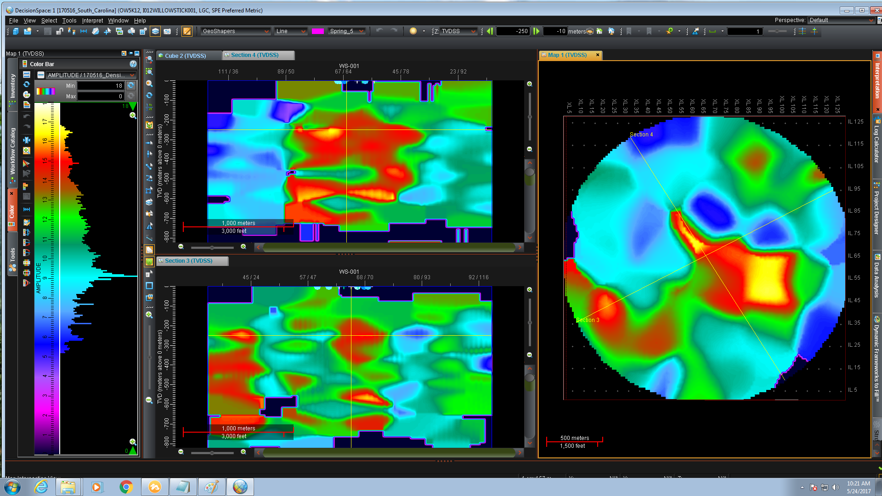Step backward with the green left arrow
The height and width of the screenshot is (496, 882).
click(490, 31)
